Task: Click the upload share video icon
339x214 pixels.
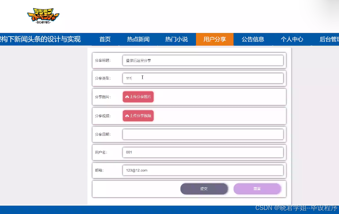Action: tap(138, 115)
